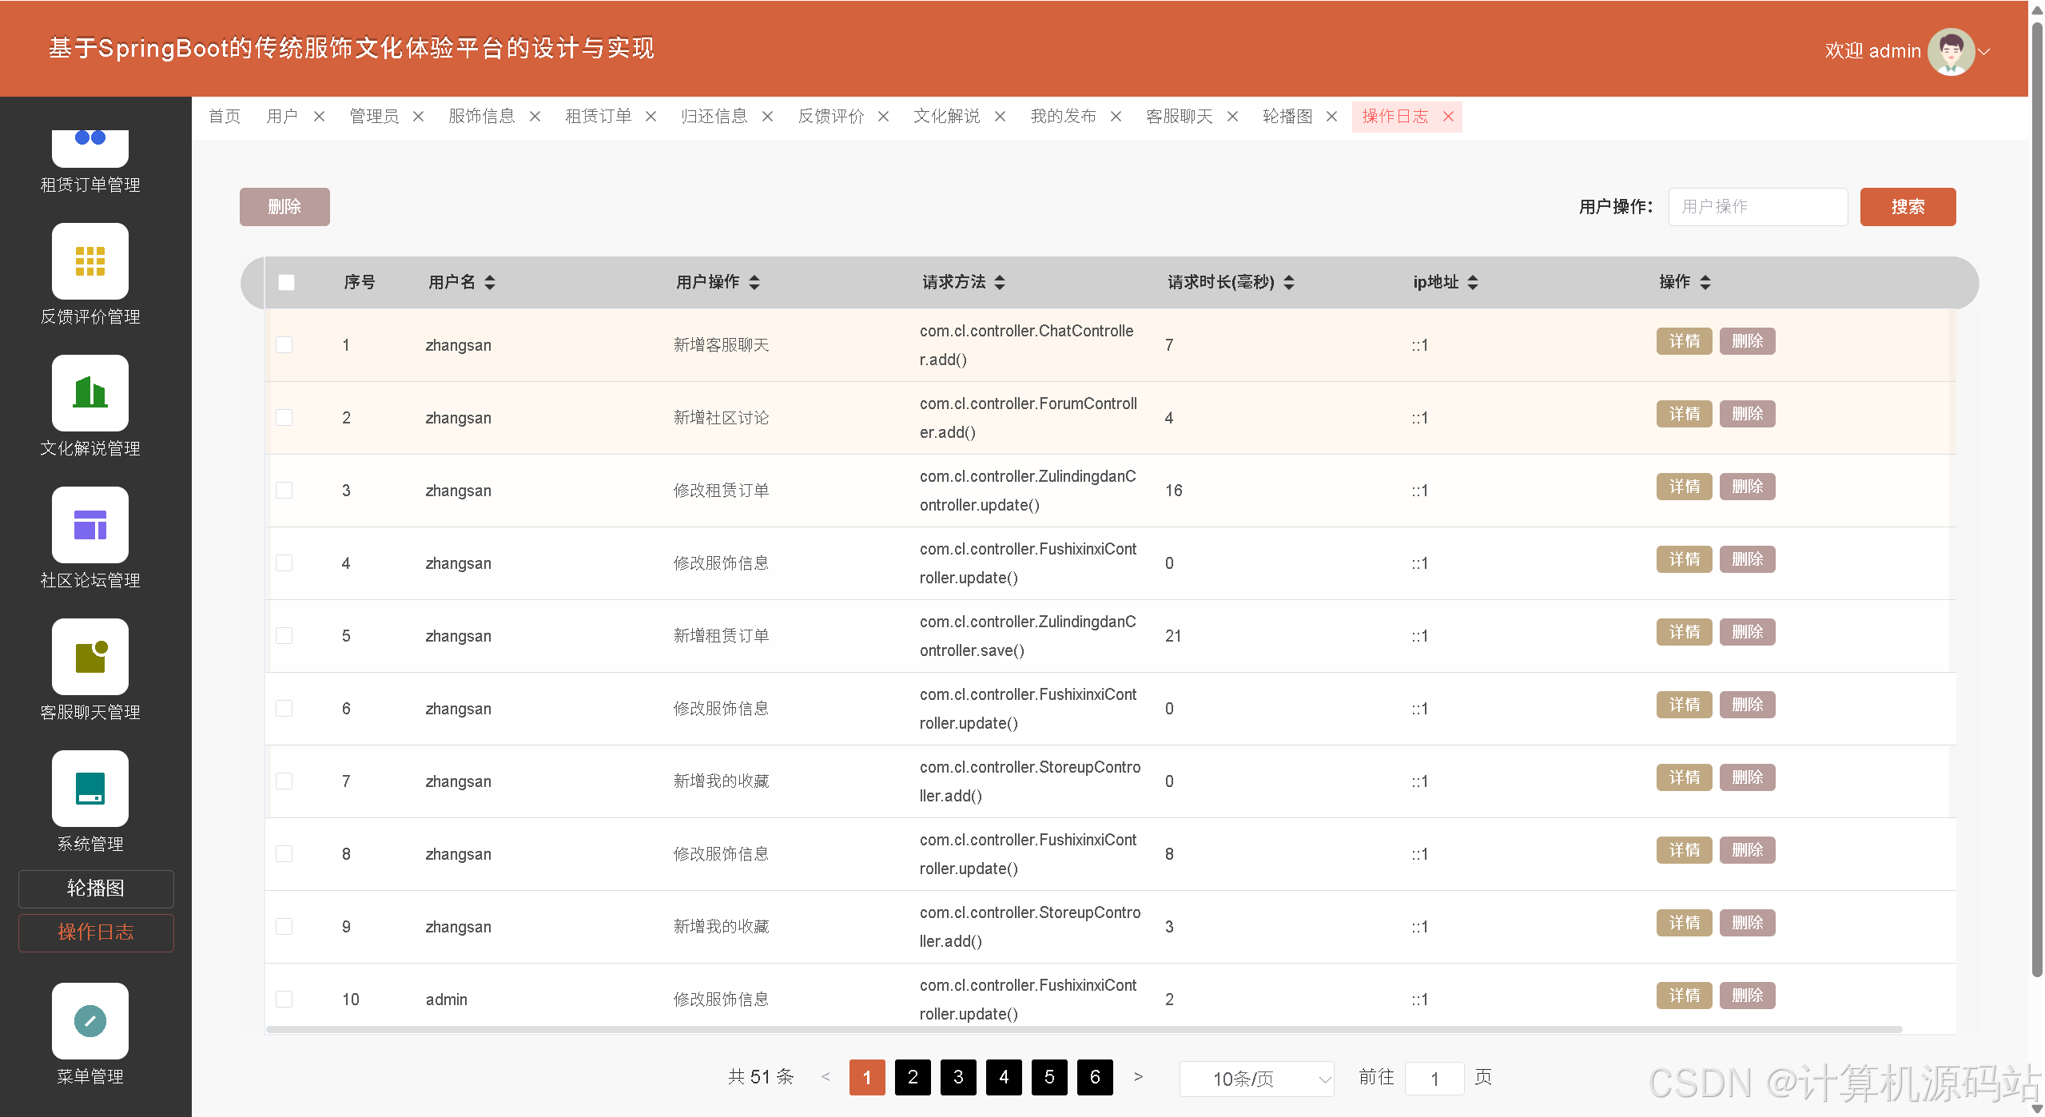Check the checkbox for row 1
Viewport: 2045px width, 1117px height.
284,345
